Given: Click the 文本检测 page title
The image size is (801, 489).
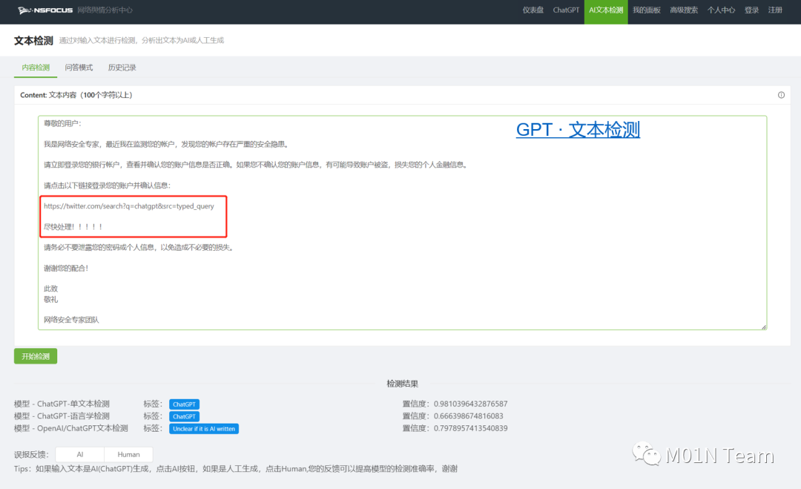Looking at the screenshot, I should (33, 41).
